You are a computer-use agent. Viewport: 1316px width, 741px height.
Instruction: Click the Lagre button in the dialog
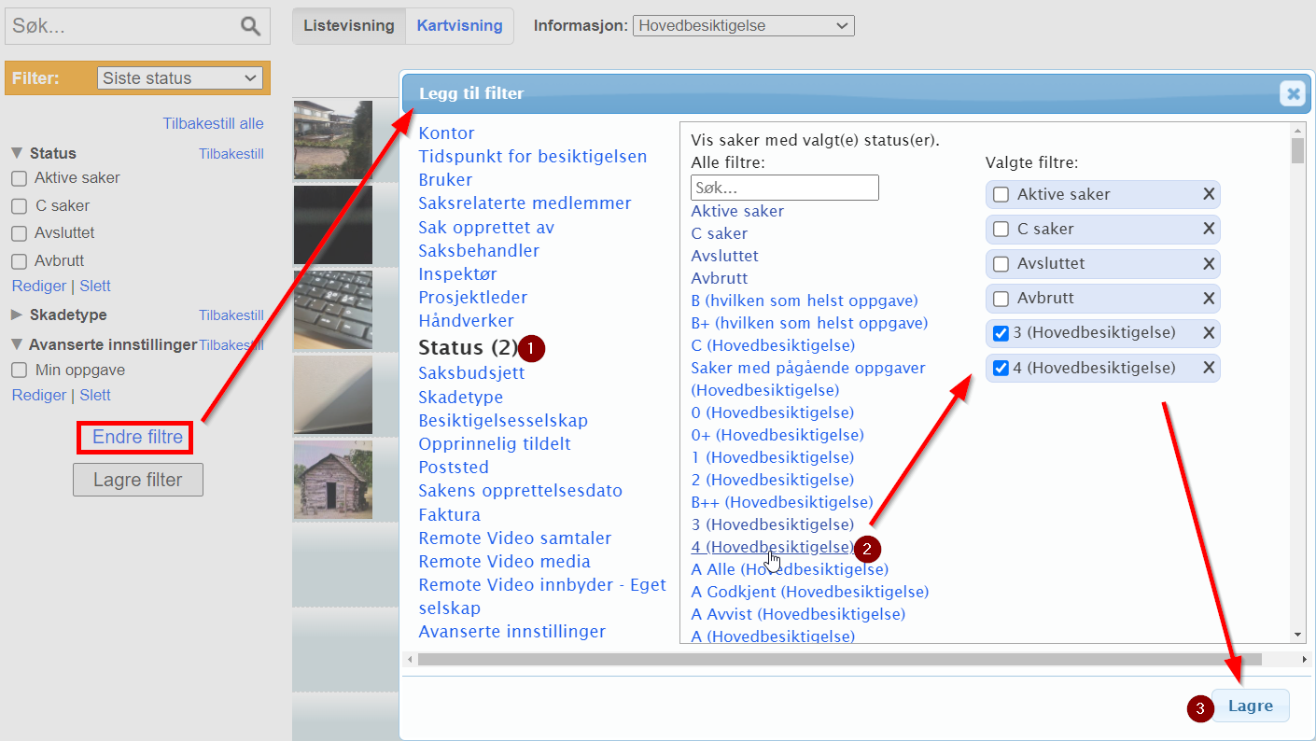point(1250,706)
